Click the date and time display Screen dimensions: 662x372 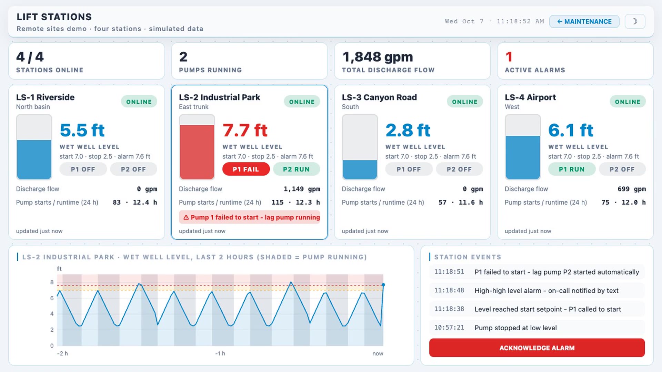(494, 21)
